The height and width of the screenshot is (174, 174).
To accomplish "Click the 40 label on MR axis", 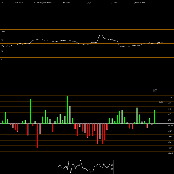I will point(170,114).
